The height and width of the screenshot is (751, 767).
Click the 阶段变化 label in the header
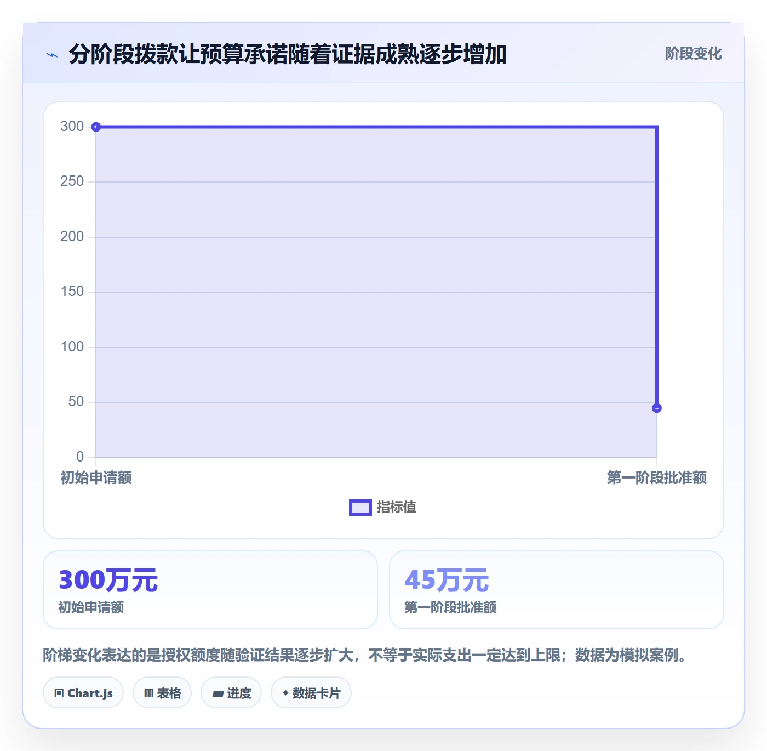pos(693,54)
